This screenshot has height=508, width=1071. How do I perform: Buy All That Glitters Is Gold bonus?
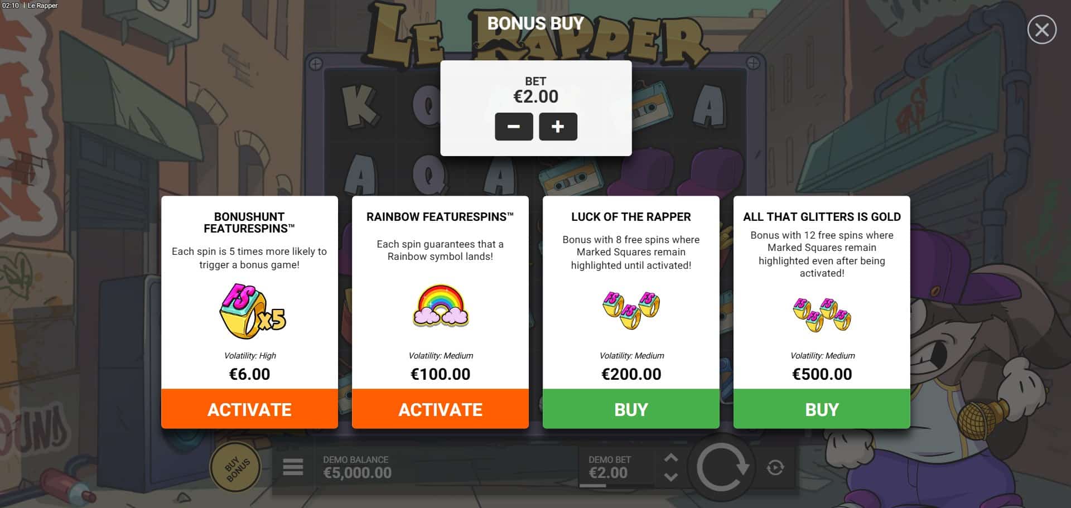pyautogui.click(x=822, y=409)
